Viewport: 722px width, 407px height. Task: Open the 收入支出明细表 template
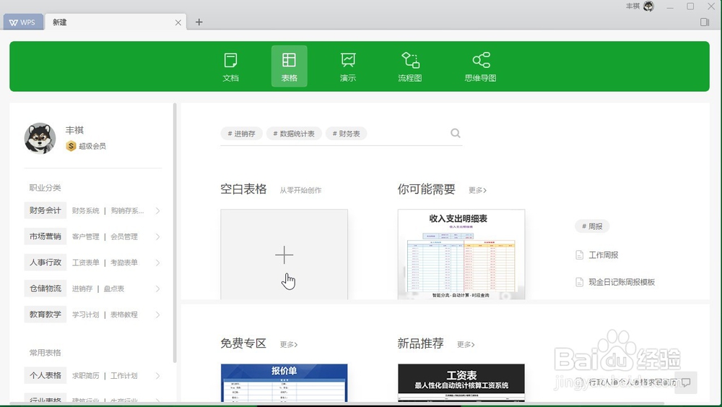(x=461, y=254)
